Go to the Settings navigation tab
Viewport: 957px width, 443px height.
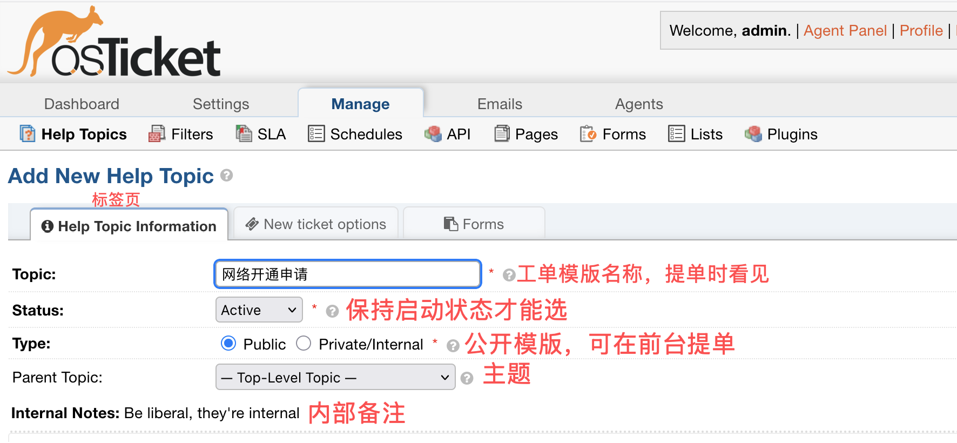click(x=221, y=104)
